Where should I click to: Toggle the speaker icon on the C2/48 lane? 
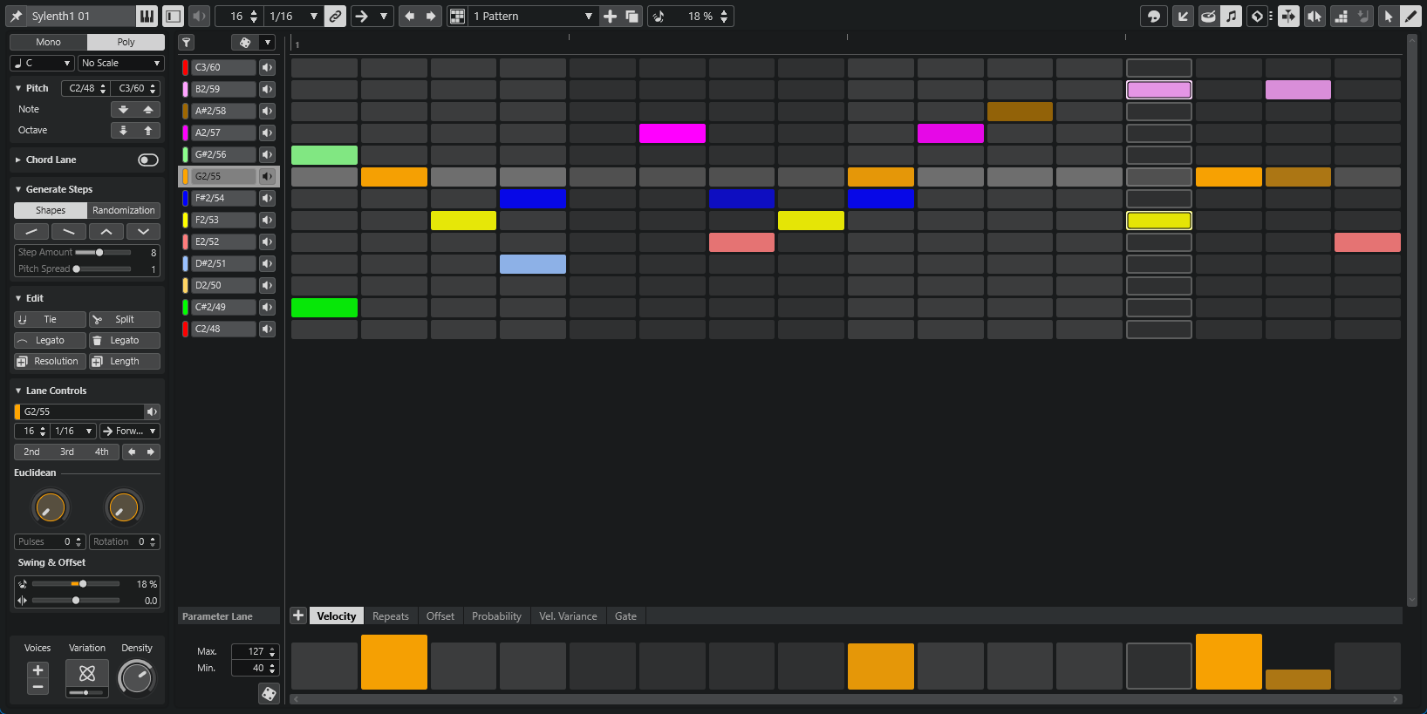(267, 329)
